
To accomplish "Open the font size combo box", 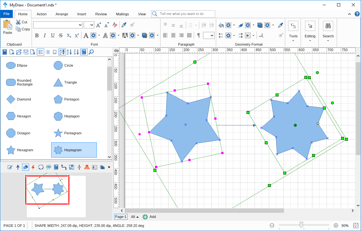I will point(89,25).
